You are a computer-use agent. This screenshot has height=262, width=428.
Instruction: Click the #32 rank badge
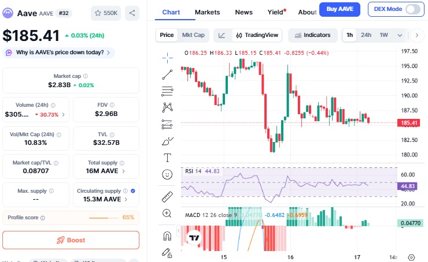point(64,13)
